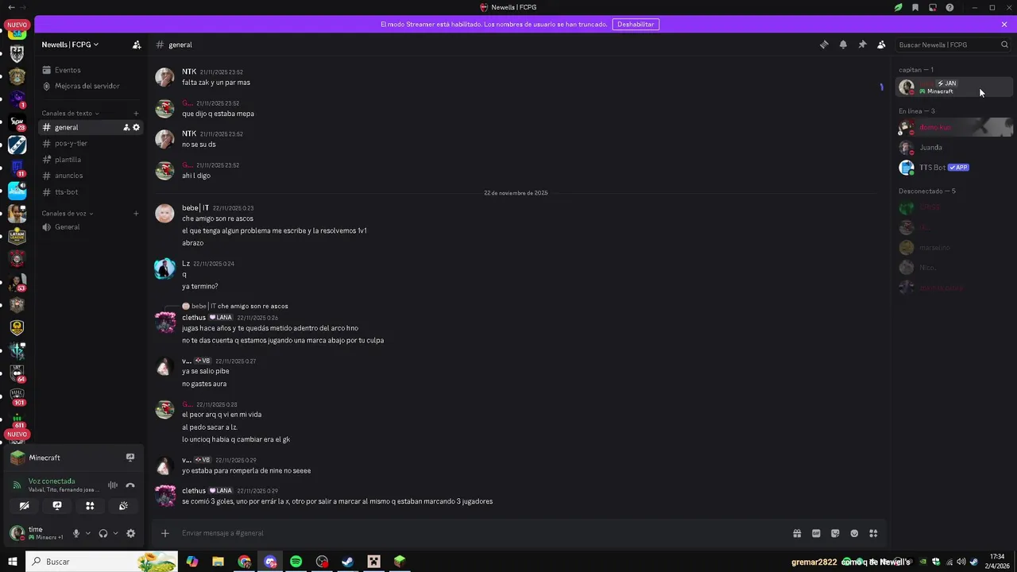1017x572 pixels.
Task: Open the tts-bot channel
Action: [91, 192]
